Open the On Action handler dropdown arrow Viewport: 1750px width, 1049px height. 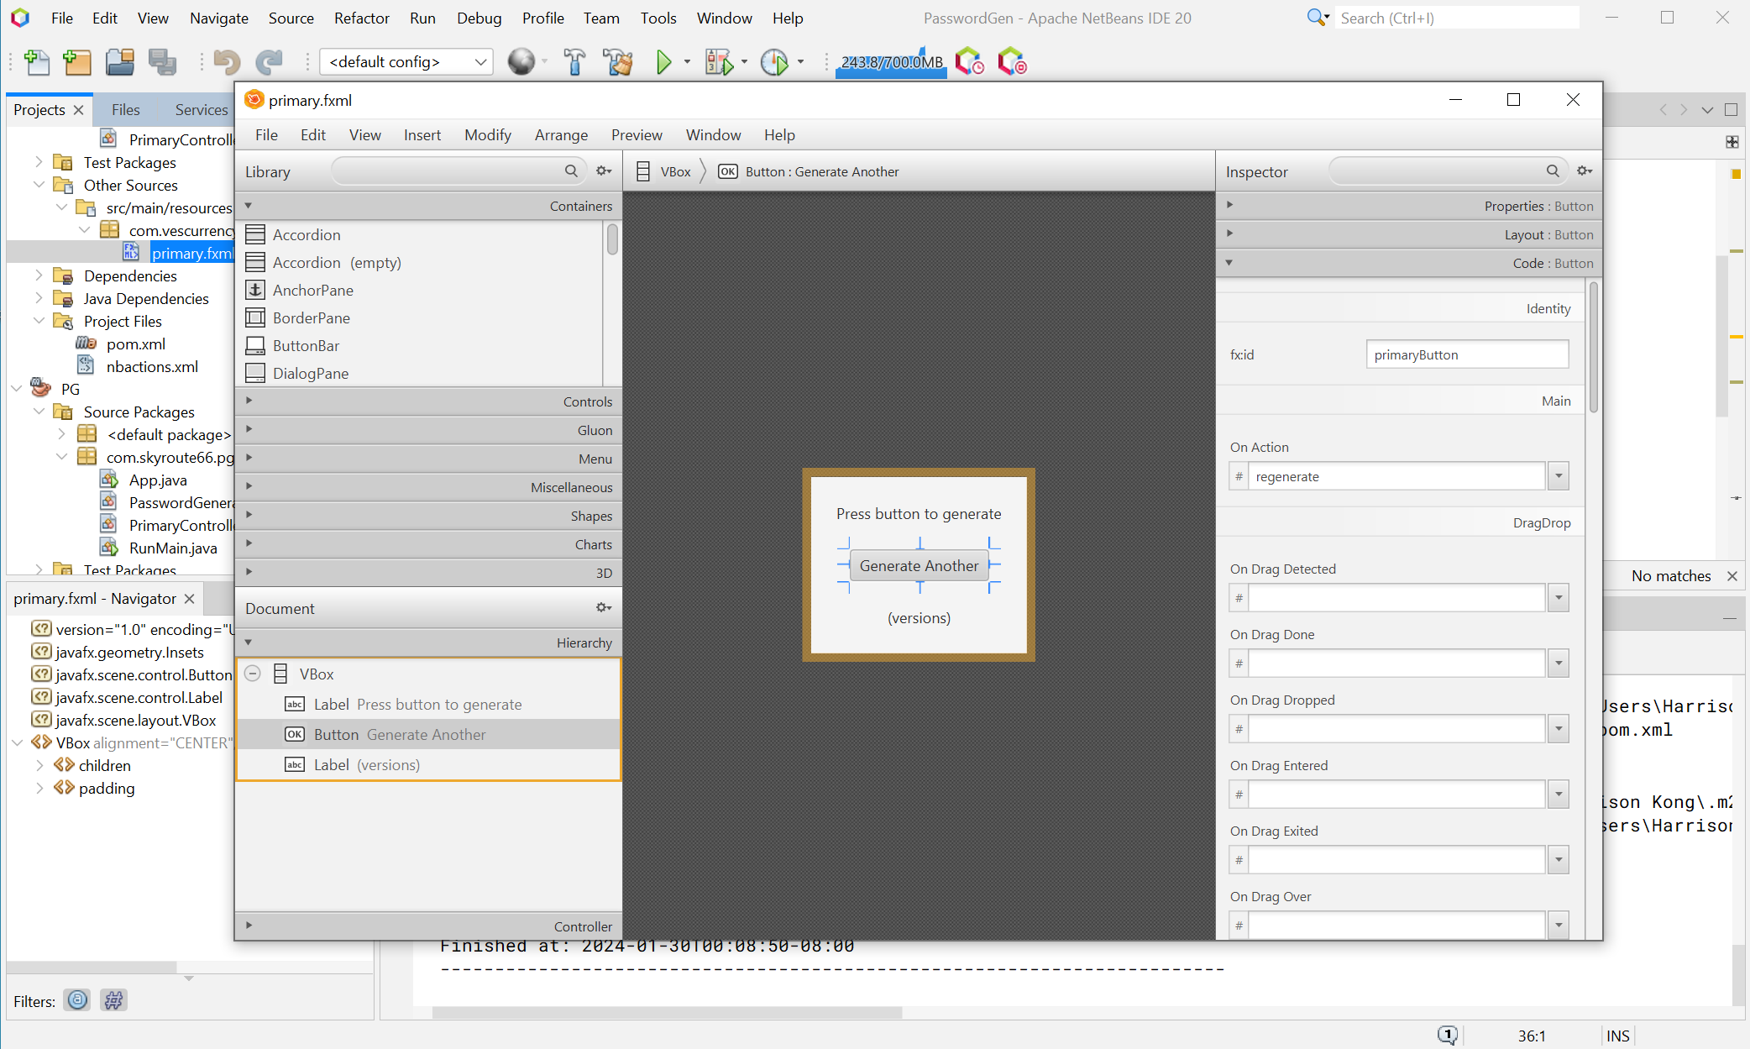click(x=1559, y=476)
